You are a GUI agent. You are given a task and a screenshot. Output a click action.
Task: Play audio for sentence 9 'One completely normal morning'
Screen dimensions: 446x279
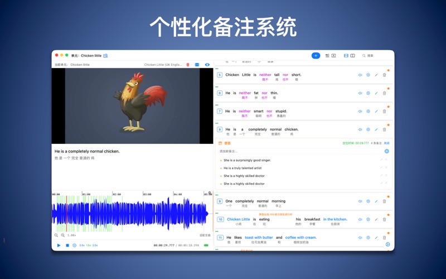pyautogui.click(x=360, y=201)
